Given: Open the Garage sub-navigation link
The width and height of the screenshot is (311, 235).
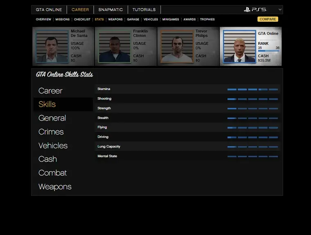Looking at the screenshot, I should tap(133, 19).
